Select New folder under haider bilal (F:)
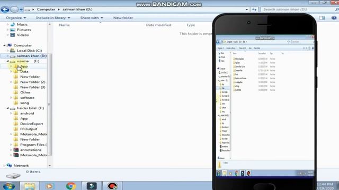 click(30, 139)
